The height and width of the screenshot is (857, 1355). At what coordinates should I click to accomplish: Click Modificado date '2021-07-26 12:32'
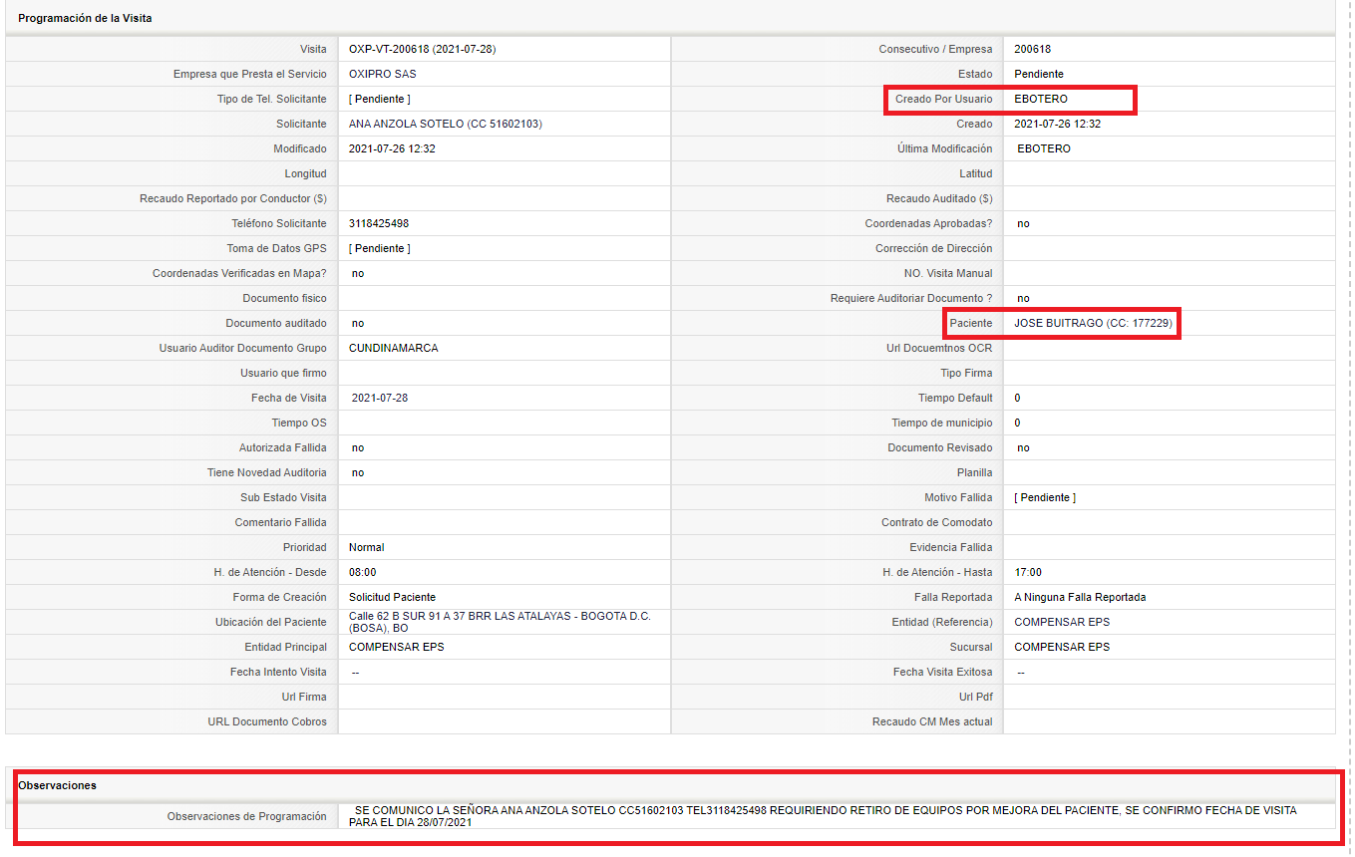click(392, 148)
